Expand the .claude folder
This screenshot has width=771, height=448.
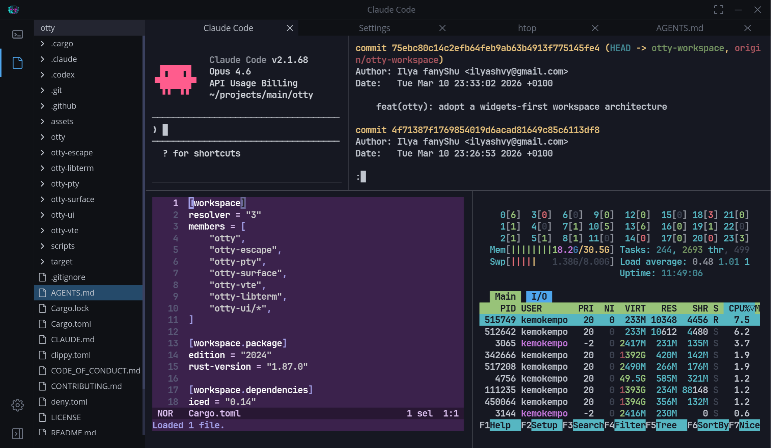pos(88,59)
